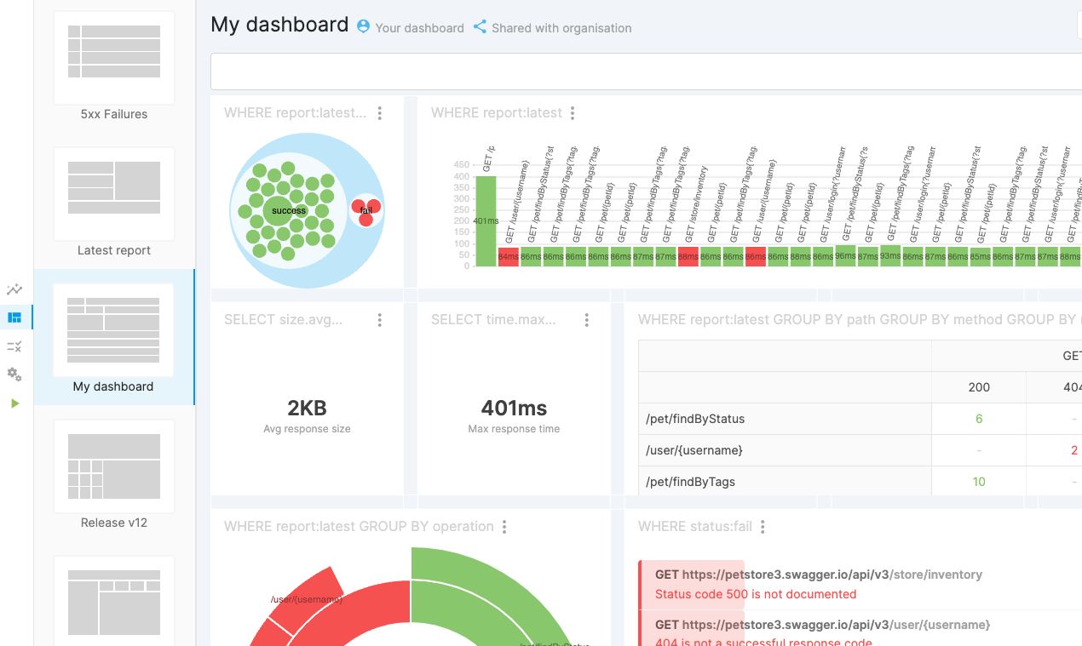Select the My dashboard thumbnail
Image resolution: width=1082 pixels, height=646 pixels.
click(113, 330)
